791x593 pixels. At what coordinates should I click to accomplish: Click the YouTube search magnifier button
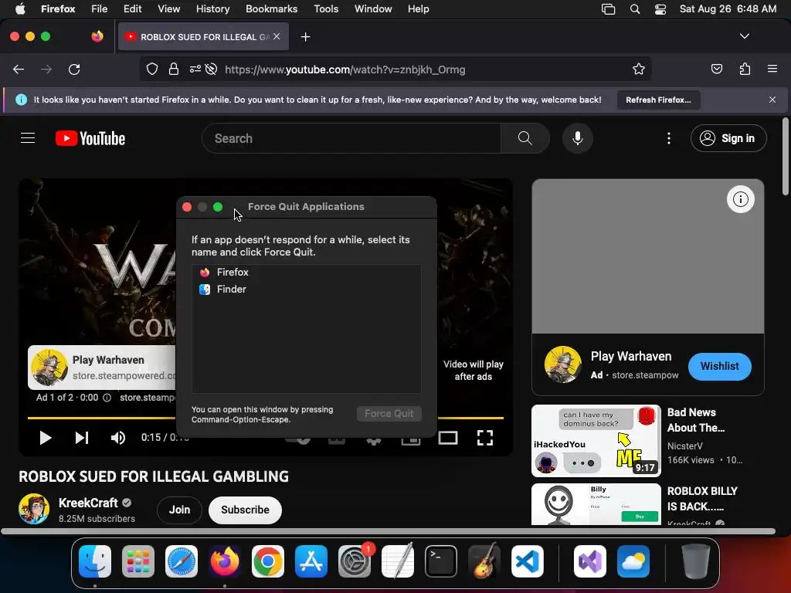[x=525, y=138]
